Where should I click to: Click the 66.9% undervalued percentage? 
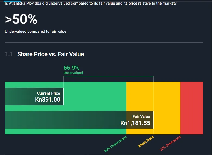click(x=71, y=68)
